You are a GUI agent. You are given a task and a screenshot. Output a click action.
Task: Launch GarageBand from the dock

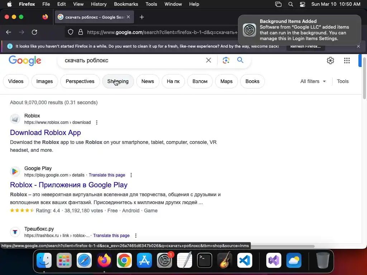pos(225,260)
